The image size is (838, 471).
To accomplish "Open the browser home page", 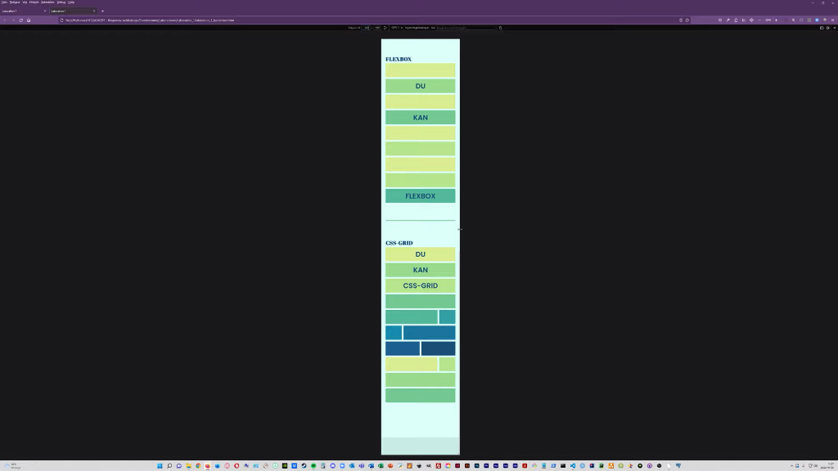I will point(29,20).
